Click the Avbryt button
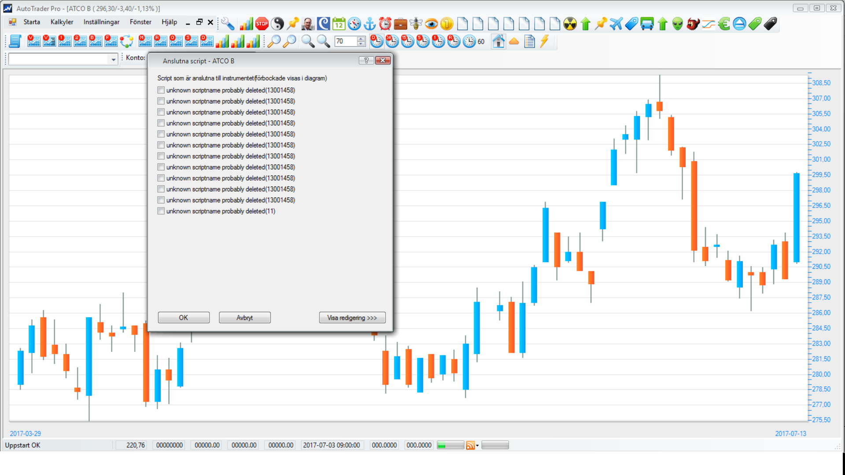Screen dimensions: 845x475 (x=245, y=318)
